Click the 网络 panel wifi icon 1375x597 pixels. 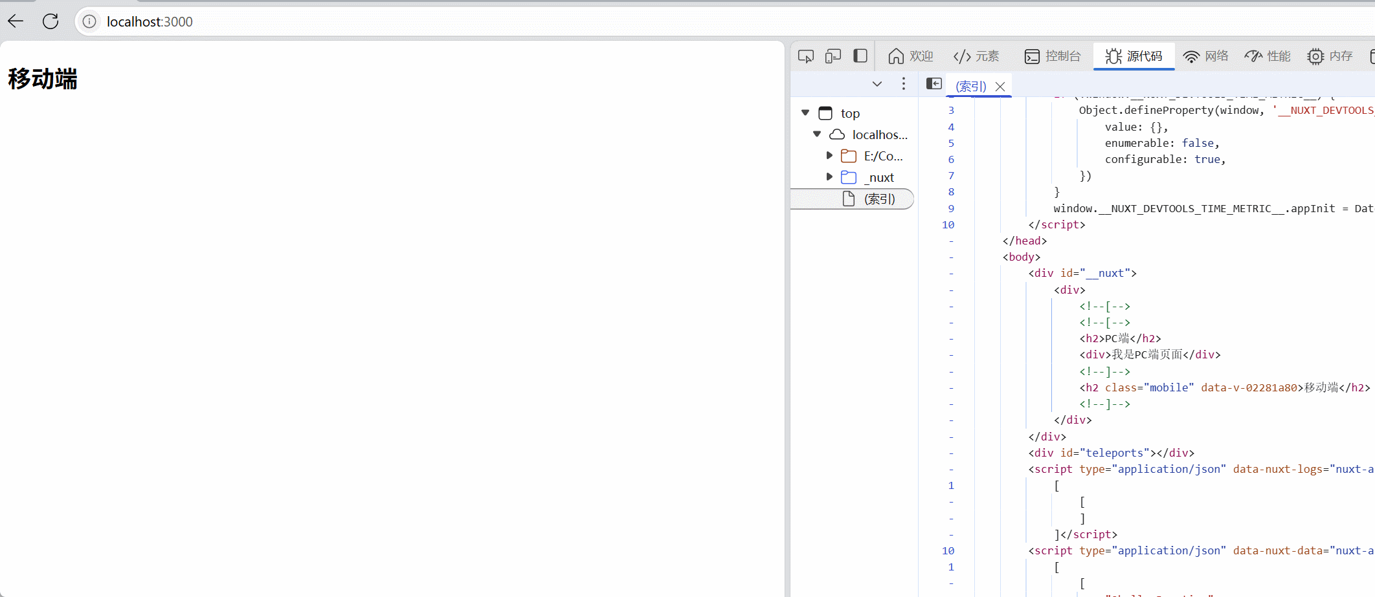(1191, 56)
